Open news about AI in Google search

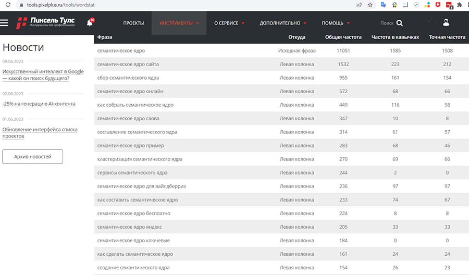tap(43, 75)
